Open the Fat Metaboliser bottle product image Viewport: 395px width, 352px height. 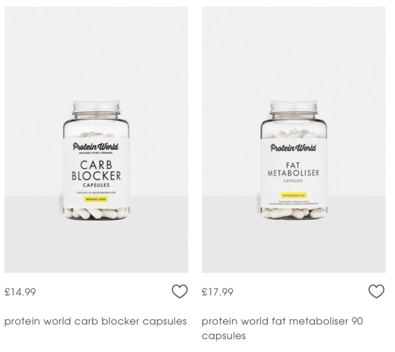tap(294, 139)
